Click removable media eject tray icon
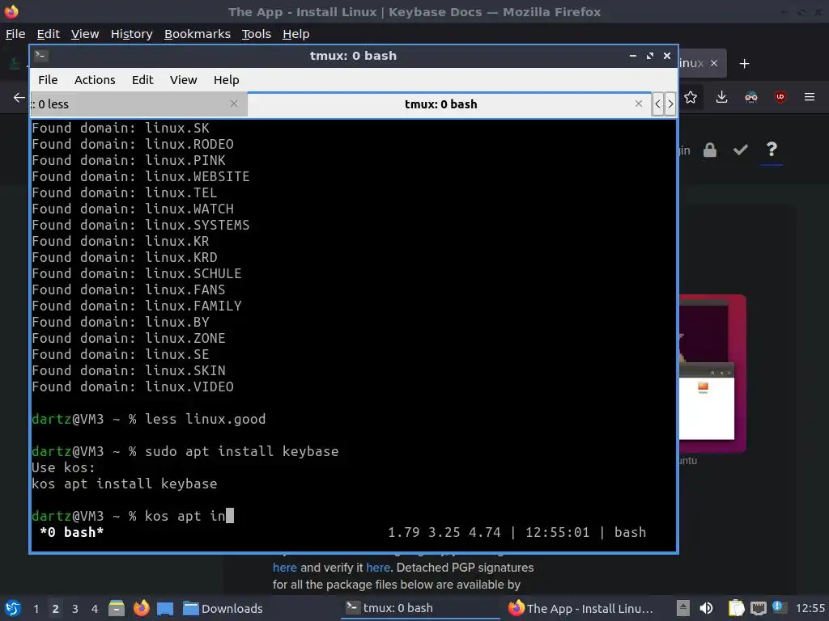The width and height of the screenshot is (829, 621). (x=682, y=608)
